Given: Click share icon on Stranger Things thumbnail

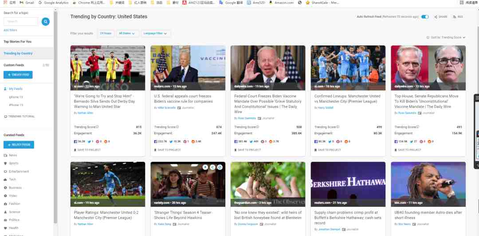Looking at the screenshot, I should click(x=212, y=167).
